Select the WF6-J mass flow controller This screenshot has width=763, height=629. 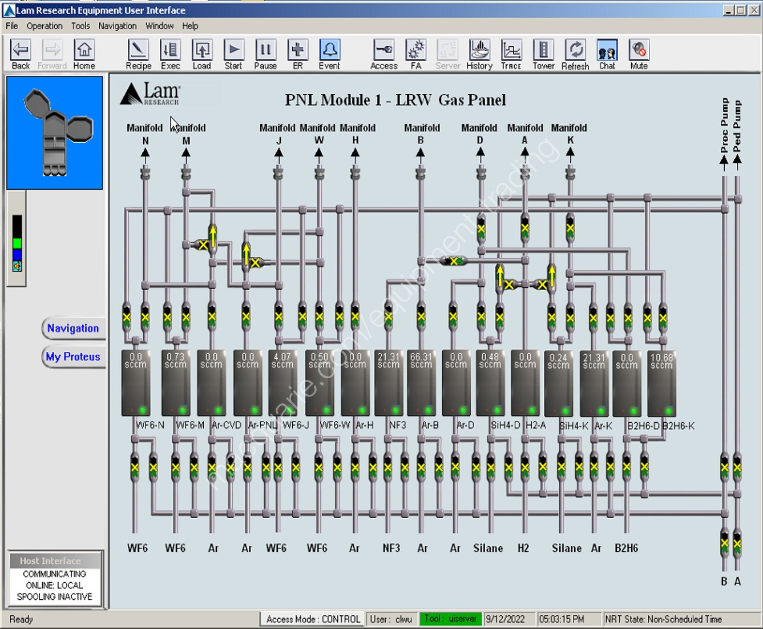click(282, 383)
